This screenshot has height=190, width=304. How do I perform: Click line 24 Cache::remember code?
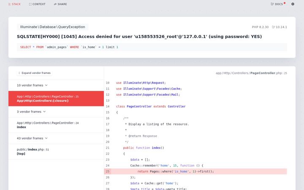(167, 166)
